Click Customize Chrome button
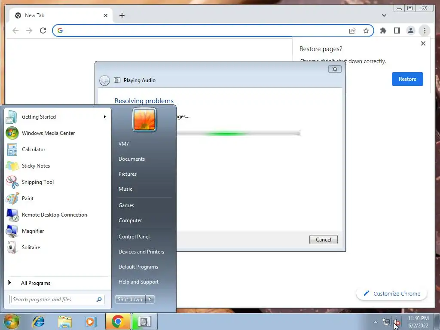The height and width of the screenshot is (330, 440). (392, 293)
